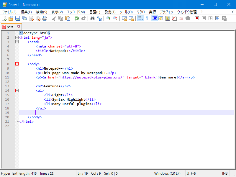Image resolution: width=236 pixels, height=177 pixels.
Task: Toggle word wrap
Action: tap(140, 18)
